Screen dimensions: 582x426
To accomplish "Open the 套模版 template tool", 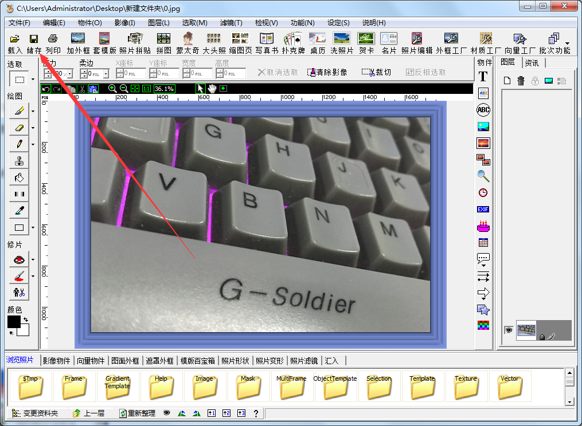I will click(x=104, y=44).
